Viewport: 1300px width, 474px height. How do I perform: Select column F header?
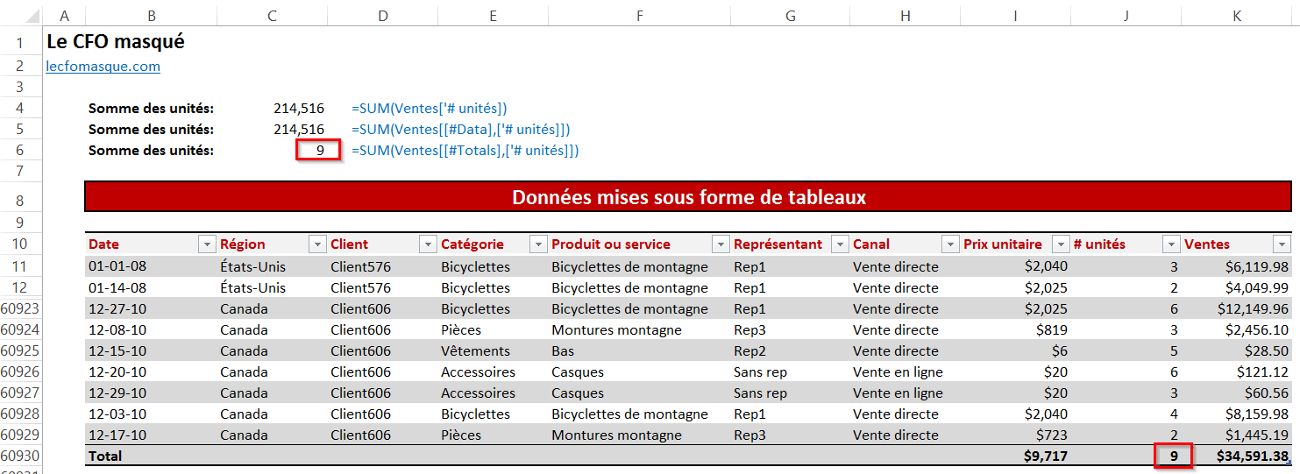tap(640, 16)
